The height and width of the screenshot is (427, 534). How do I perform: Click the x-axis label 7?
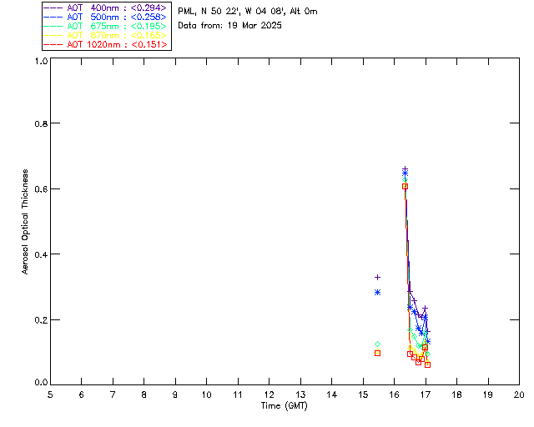(113, 394)
